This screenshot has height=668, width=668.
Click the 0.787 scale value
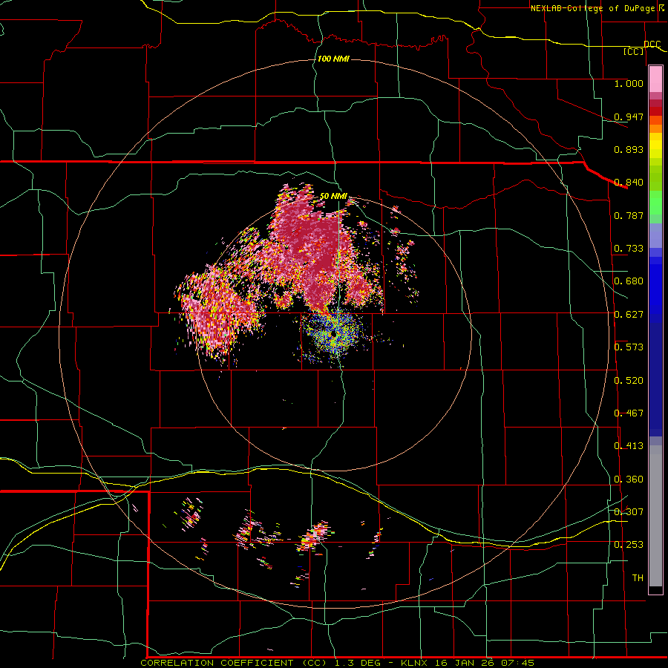629,215
